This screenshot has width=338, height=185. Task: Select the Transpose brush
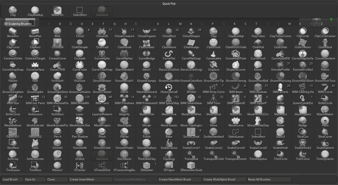pyautogui.click(x=191, y=155)
